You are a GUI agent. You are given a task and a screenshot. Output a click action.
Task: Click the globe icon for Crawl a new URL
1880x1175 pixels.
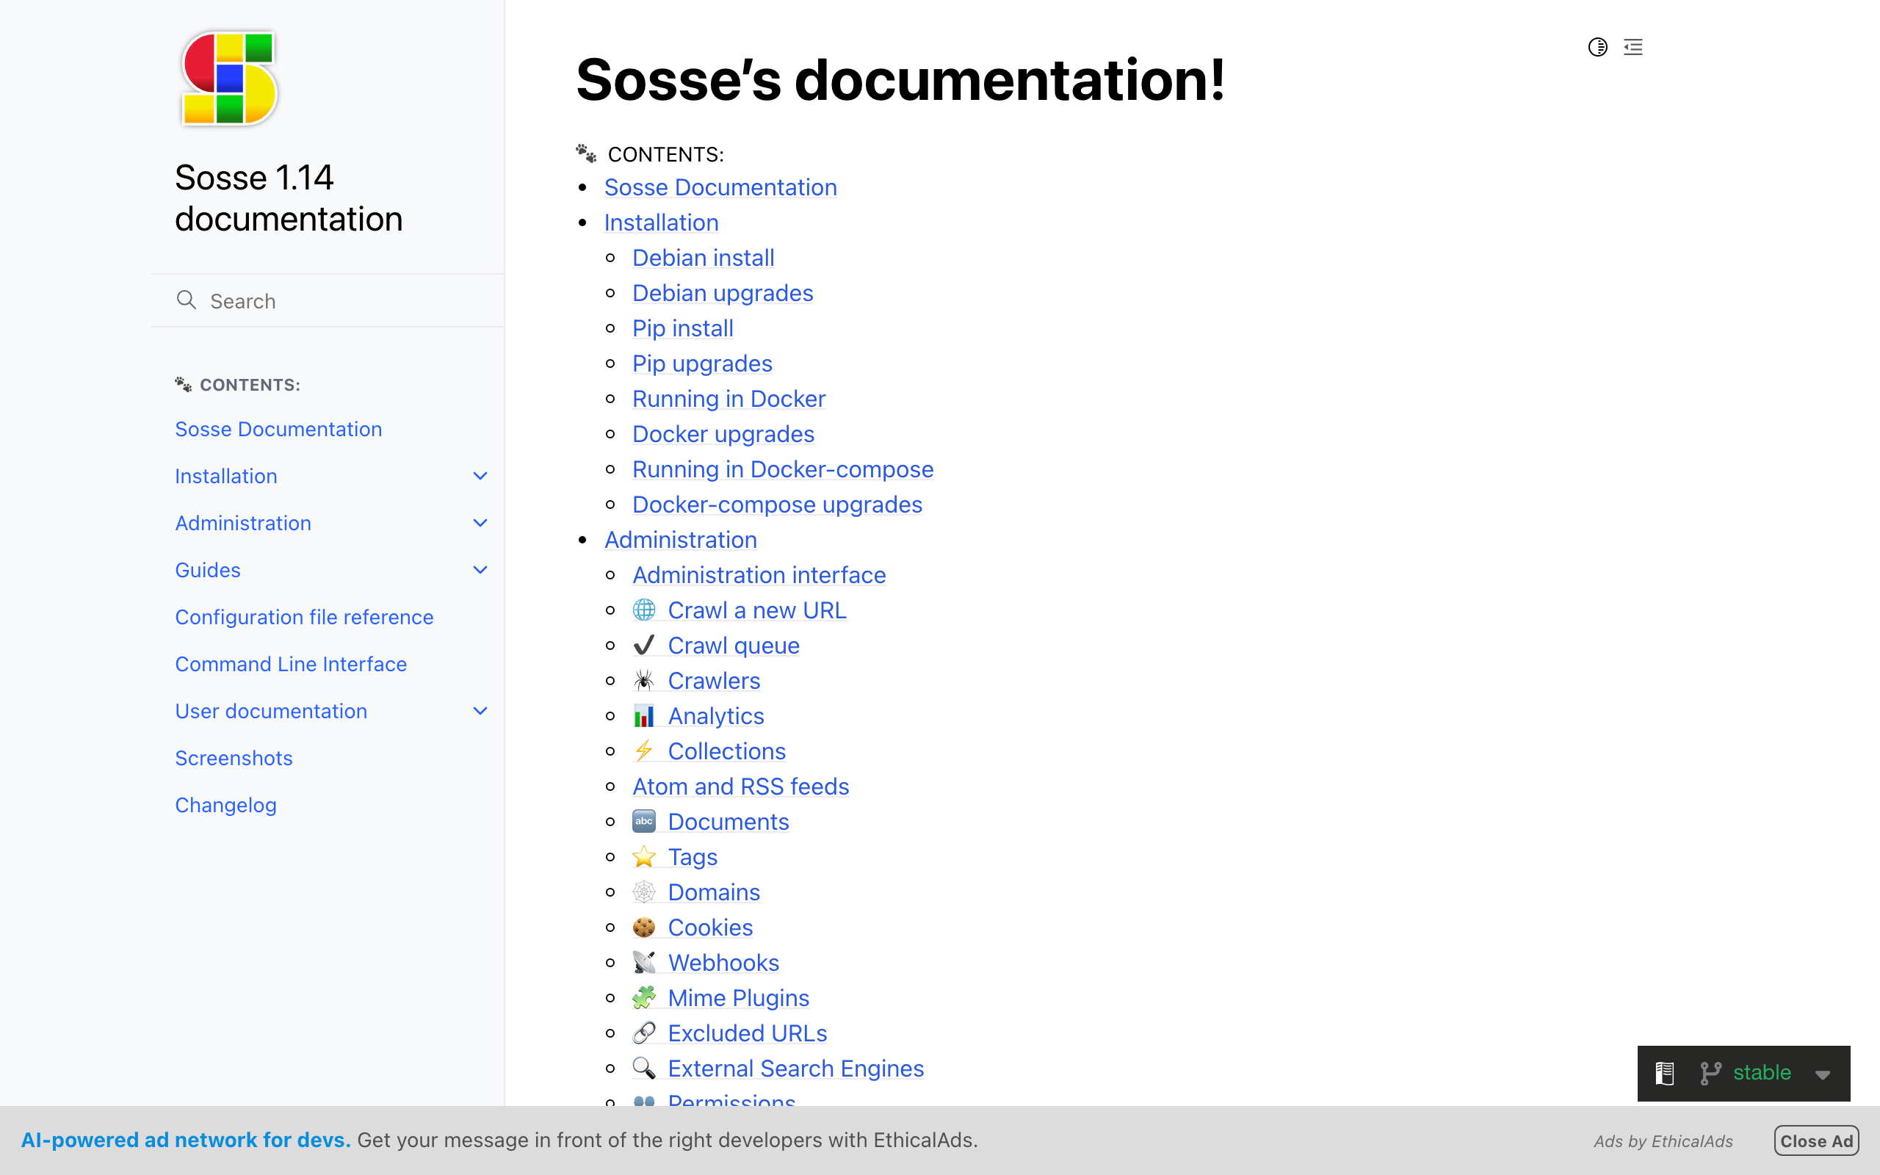point(644,610)
